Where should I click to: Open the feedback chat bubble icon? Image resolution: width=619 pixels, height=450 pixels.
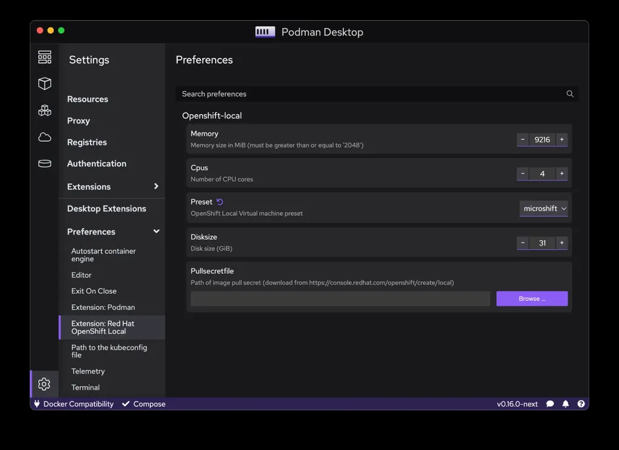click(550, 404)
